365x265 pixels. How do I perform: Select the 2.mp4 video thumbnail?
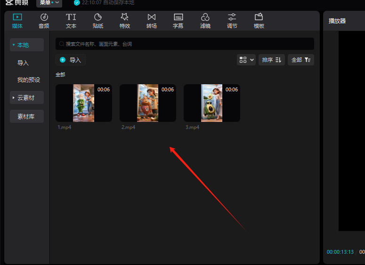pos(148,103)
